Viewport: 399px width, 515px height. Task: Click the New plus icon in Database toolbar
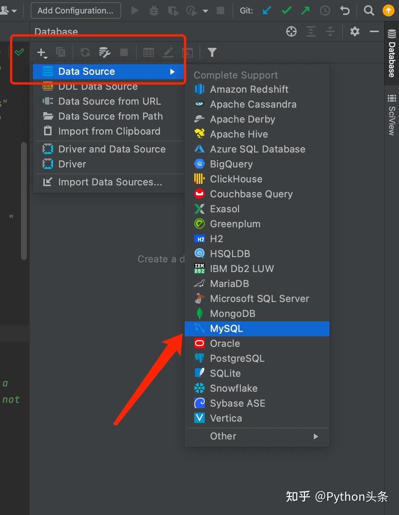pyautogui.click(x=42, y=53)
